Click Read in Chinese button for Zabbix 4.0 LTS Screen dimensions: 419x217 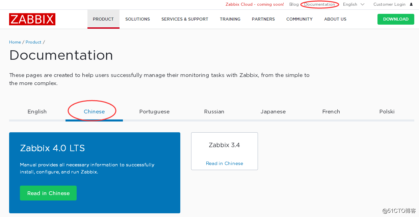pos(48,193)
